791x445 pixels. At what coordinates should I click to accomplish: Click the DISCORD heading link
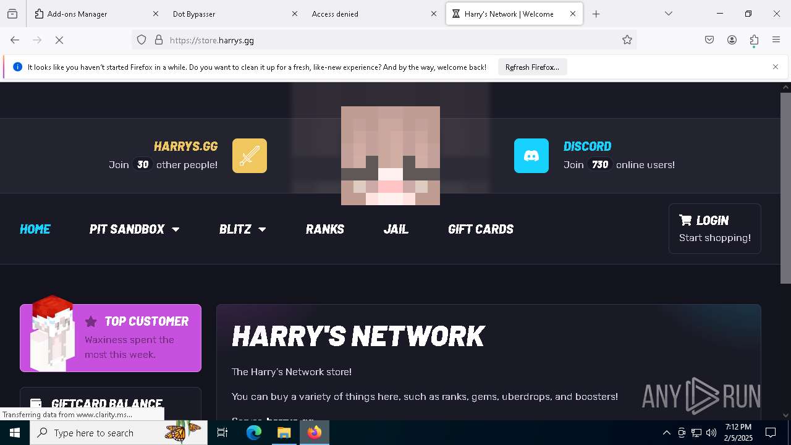[x=587, y=146]
